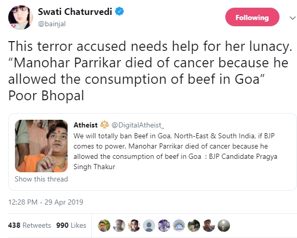Open the quoted tweet text body

point(175,151)
